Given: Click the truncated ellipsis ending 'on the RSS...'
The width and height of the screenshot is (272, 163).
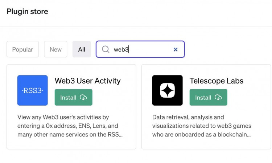Looking at the screenshot, I should tap(120, 135).
